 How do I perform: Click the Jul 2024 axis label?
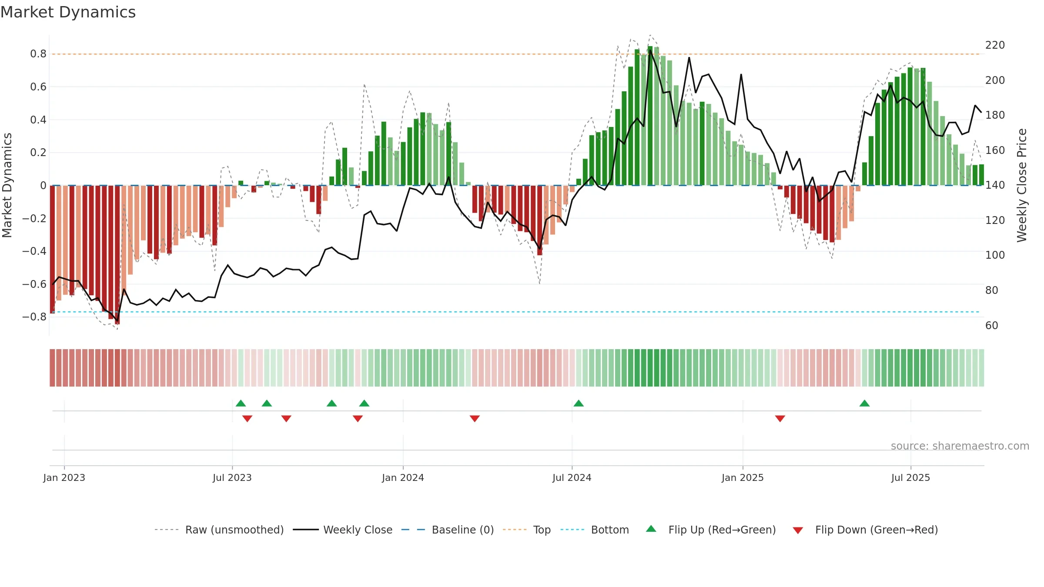click(572, 477)
